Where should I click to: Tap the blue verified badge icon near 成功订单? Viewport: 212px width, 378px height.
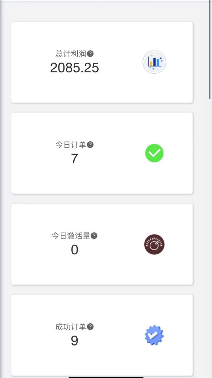click(154, 334)
